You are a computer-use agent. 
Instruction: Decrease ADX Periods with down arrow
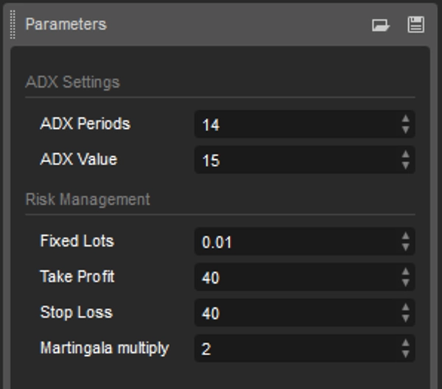(x=405, y=130)
